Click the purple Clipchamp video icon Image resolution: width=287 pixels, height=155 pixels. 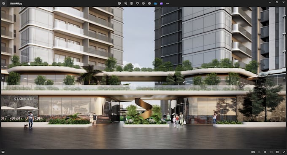[161, 3]
